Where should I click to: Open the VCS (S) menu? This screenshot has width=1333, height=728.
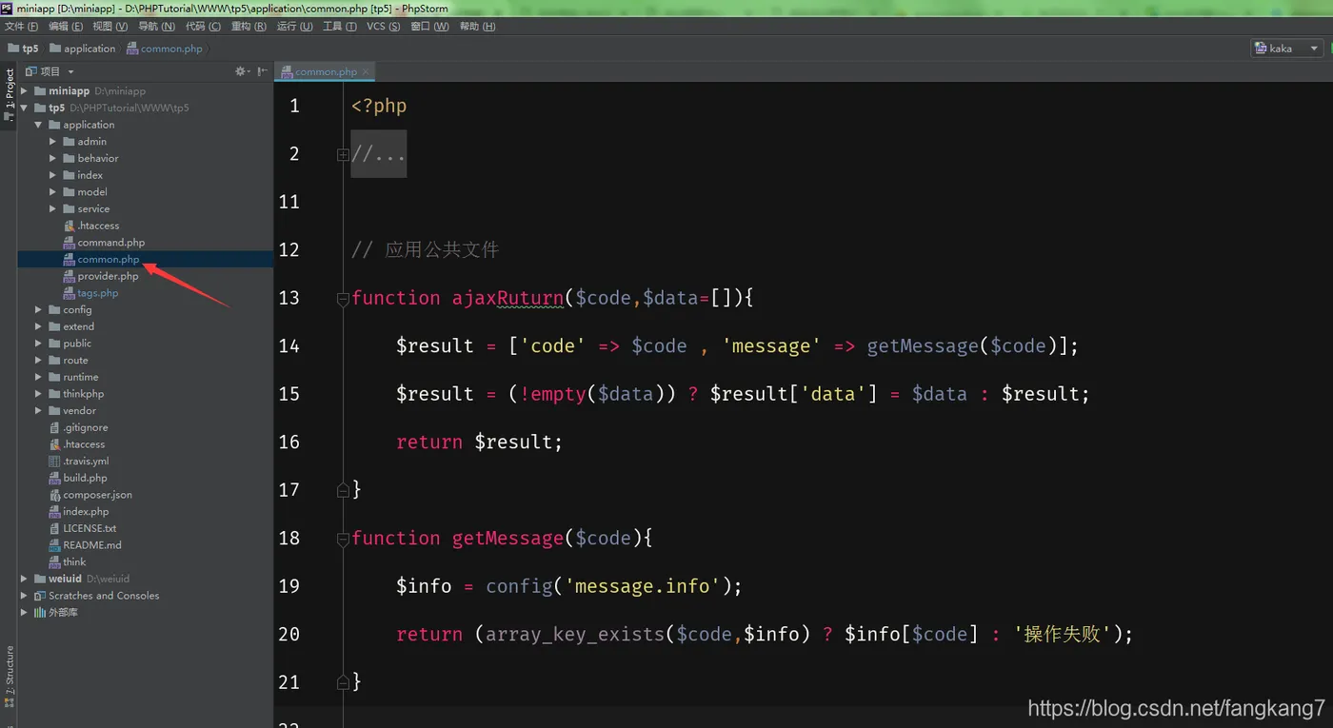click(383, 27)
